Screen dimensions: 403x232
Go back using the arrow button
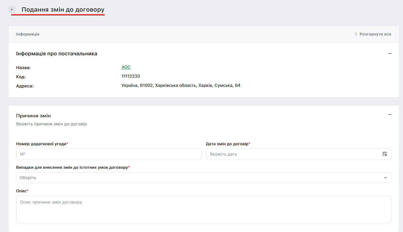coord(12,9)
